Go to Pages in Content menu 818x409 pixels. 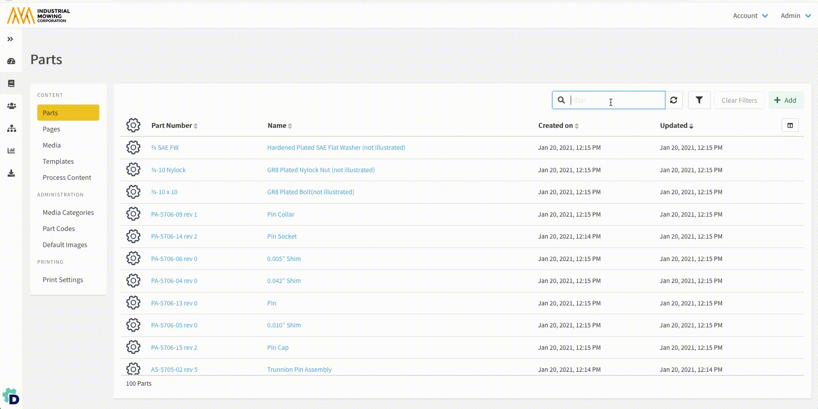click(51, 129)
